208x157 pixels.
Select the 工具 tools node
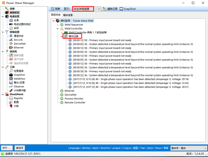pyautogui.click(x=12, y=67)
